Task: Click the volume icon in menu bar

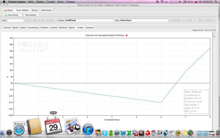Action: click(180, 2)
